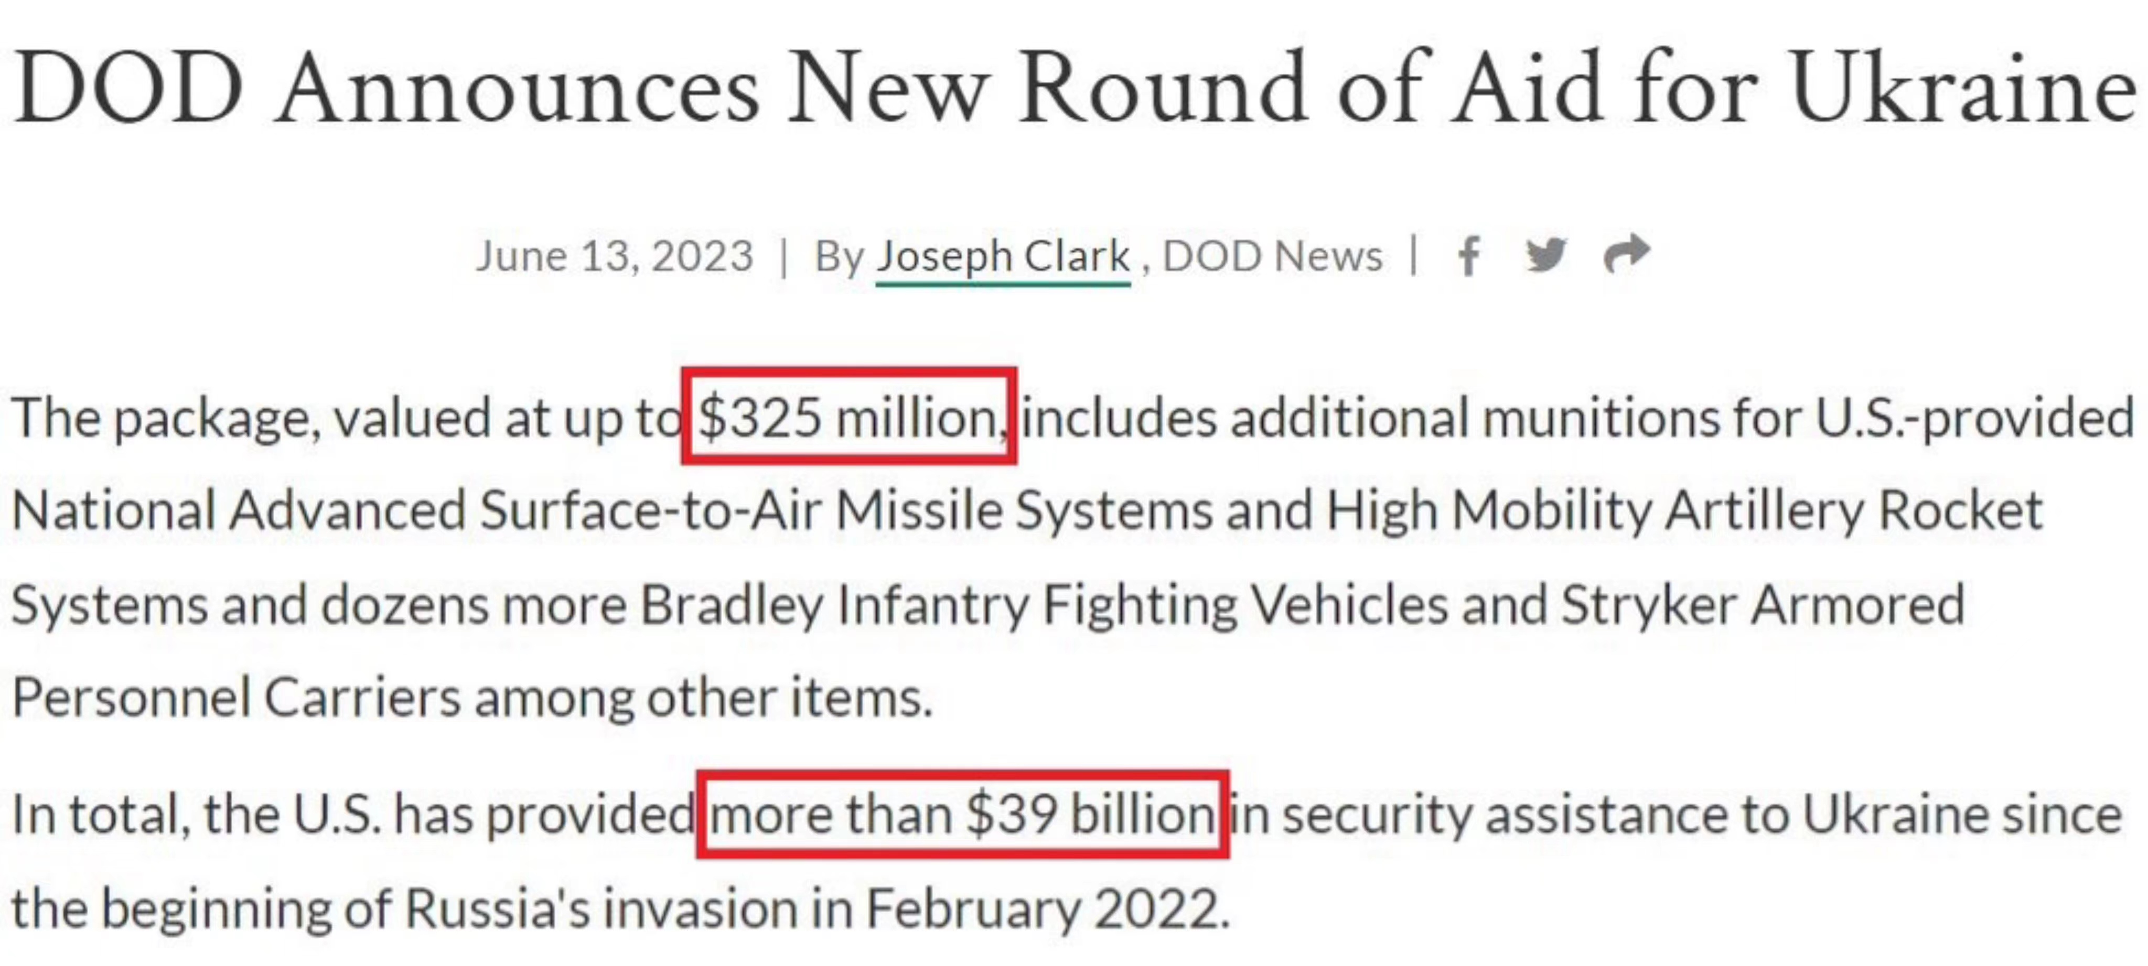Click the Twitter bird share icon
The width and height of the screenshot is (2148, 966).
pos(1546,255)
